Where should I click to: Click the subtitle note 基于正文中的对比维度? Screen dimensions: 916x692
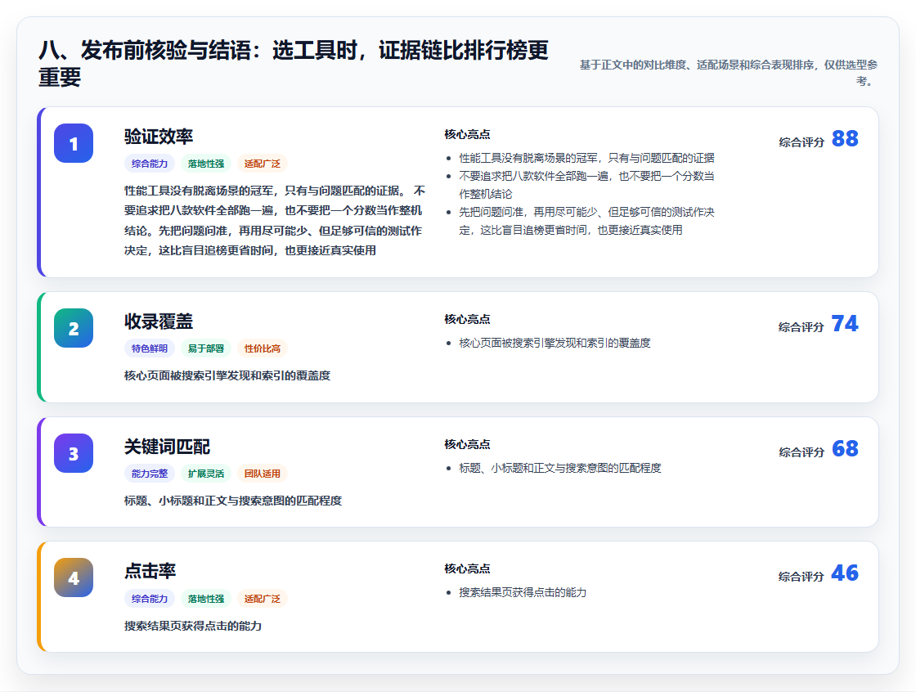pos(729,73)
